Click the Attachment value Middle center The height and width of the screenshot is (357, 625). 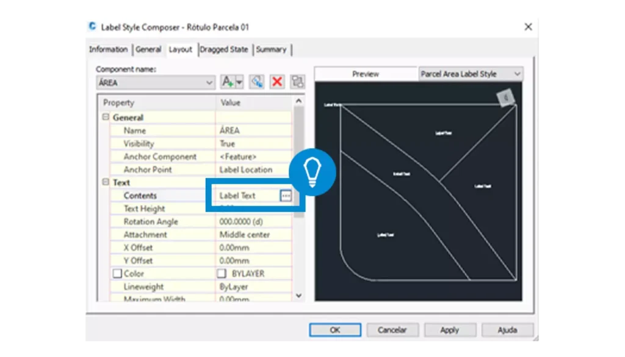point(245,235)
